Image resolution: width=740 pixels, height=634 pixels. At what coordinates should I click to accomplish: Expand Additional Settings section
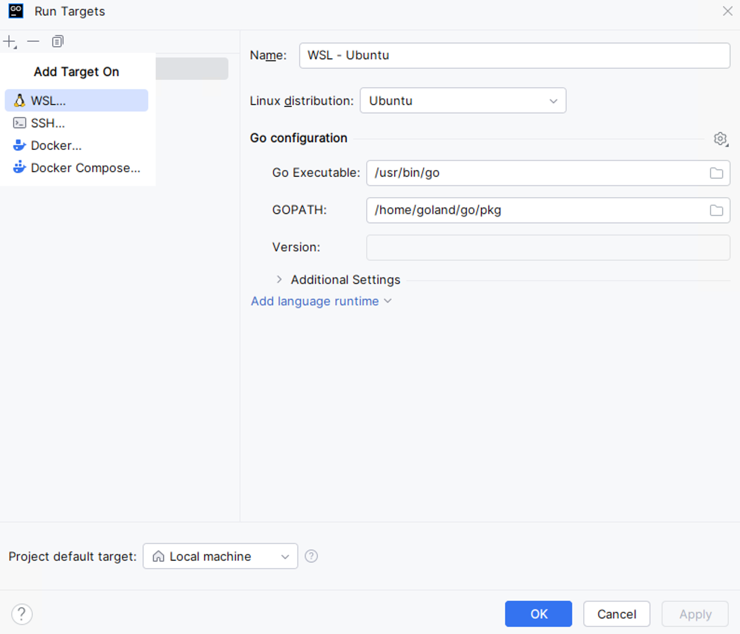click(279, 280)
